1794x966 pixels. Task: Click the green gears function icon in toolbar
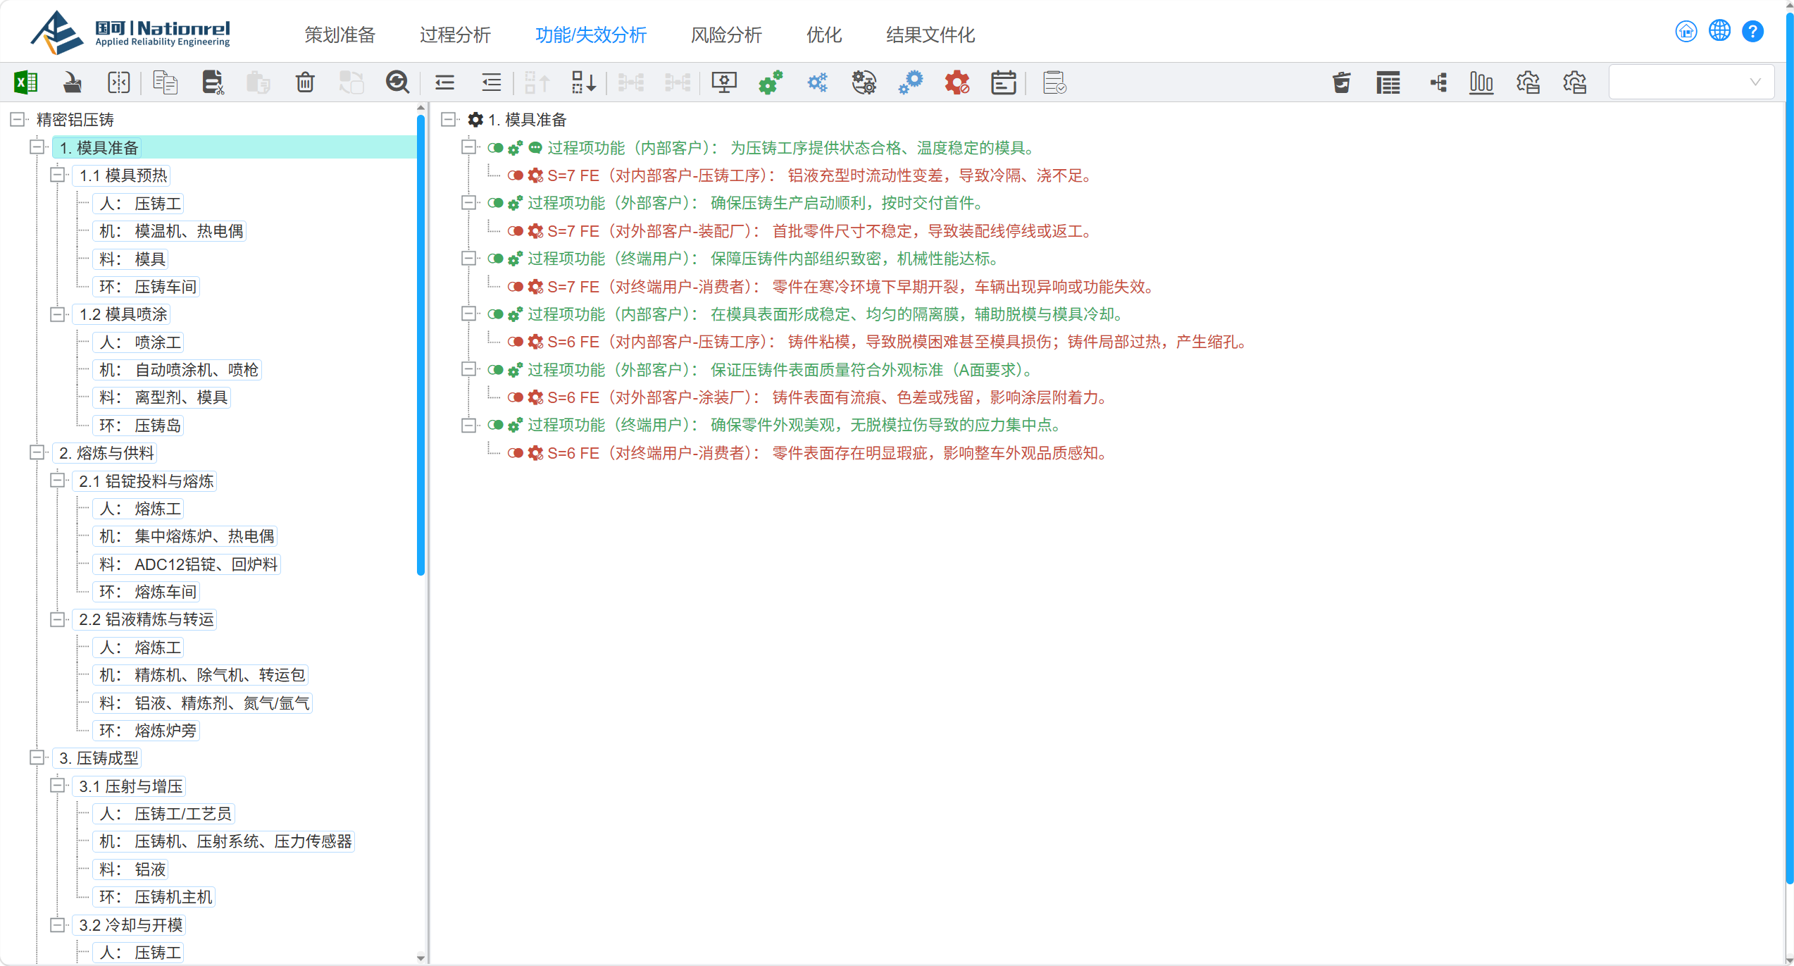click(x=771, y=82)
